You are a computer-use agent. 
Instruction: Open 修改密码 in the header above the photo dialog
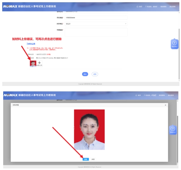162,95
